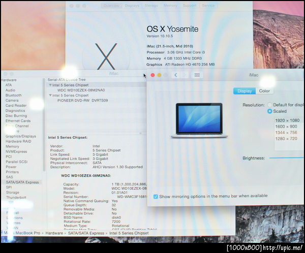Open Memory tab in About This Mac

click(x=170, y=6)
